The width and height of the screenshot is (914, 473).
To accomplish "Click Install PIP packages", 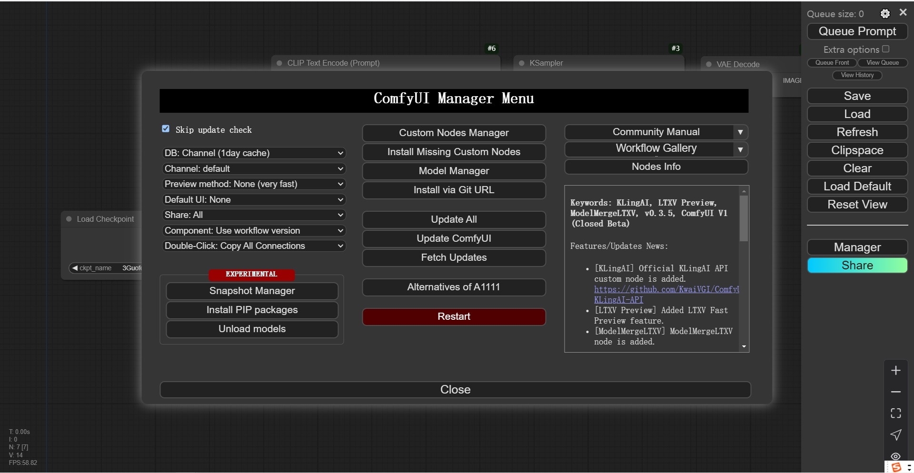I will coord(252,310).
